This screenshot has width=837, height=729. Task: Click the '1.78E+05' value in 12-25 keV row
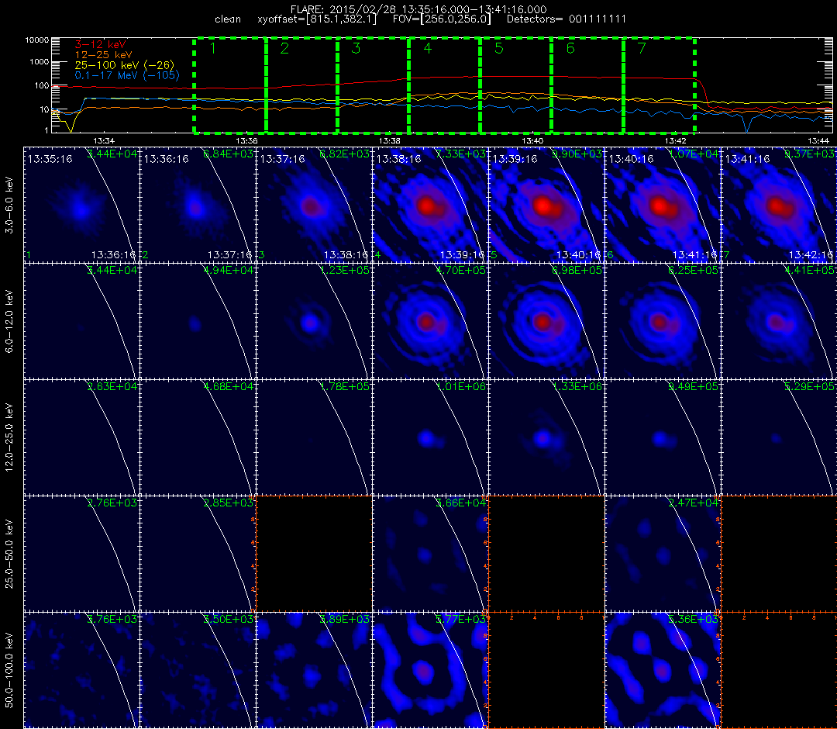point(344,386)
